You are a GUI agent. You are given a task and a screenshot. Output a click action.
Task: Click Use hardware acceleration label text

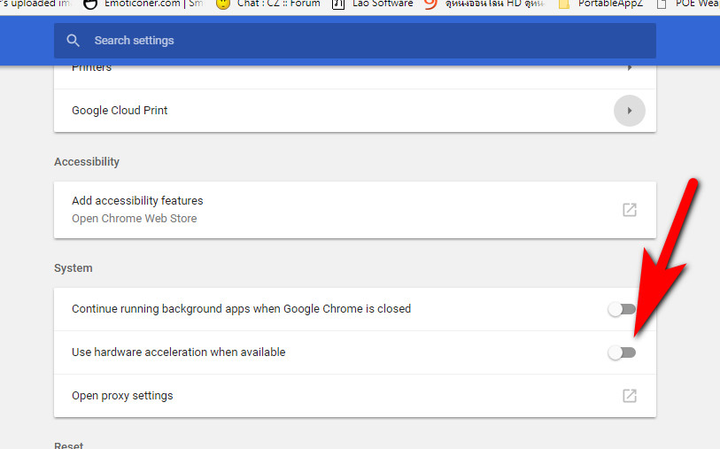pos(179,352)
